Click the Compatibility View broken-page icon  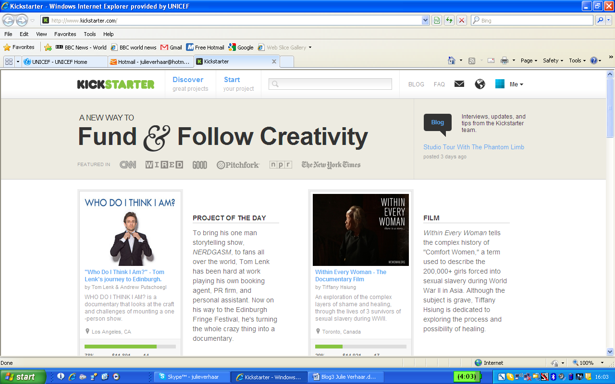(437, 20)
